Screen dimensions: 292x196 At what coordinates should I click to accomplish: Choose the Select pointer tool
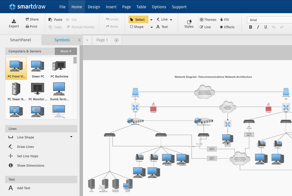click(138, 20)
